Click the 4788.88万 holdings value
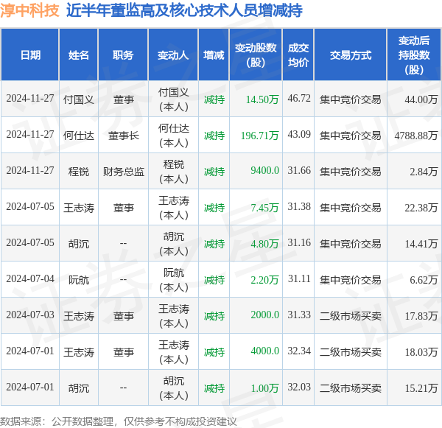This screenshot has height=428, width=442. coord(416,136)
